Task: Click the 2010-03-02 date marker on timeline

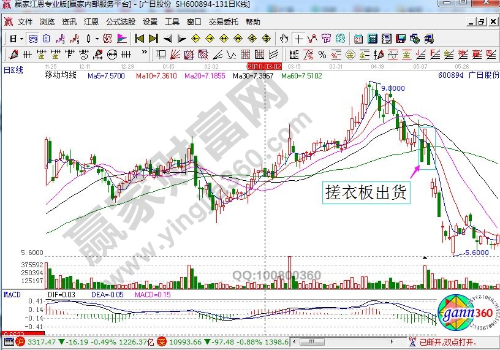Action: coord(264,66)
